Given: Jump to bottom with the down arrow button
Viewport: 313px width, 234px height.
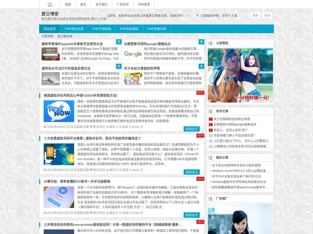Looking at the screenshot, I should point(308,210).
